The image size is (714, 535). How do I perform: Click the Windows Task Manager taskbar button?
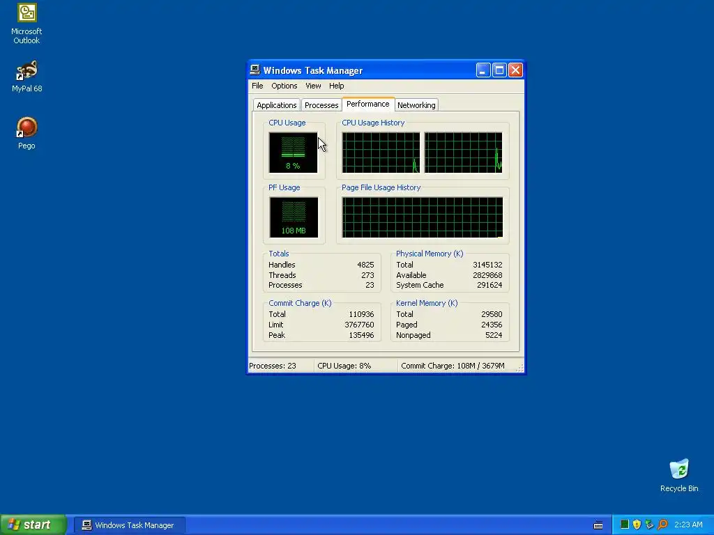click(129, 525)
